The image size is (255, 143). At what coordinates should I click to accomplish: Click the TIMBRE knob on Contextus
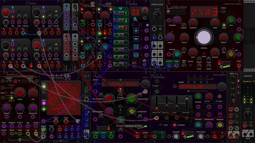[177, 20]
